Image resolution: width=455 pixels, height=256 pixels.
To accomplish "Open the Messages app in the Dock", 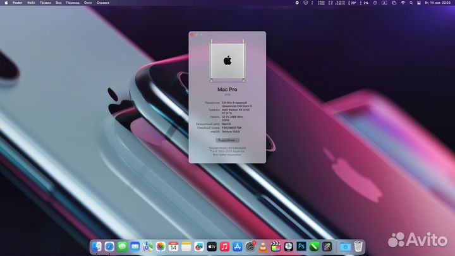I will point(122,247).
